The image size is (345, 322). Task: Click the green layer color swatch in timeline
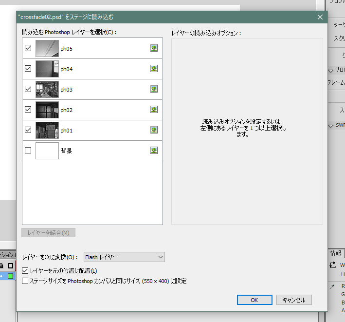[x=10, y=276]
